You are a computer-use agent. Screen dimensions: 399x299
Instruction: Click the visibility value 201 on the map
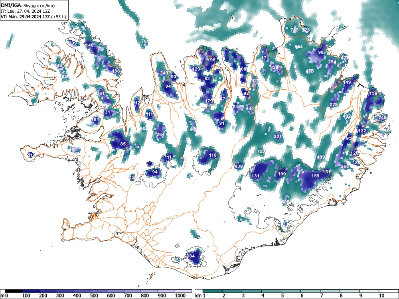tap(278, 136)
